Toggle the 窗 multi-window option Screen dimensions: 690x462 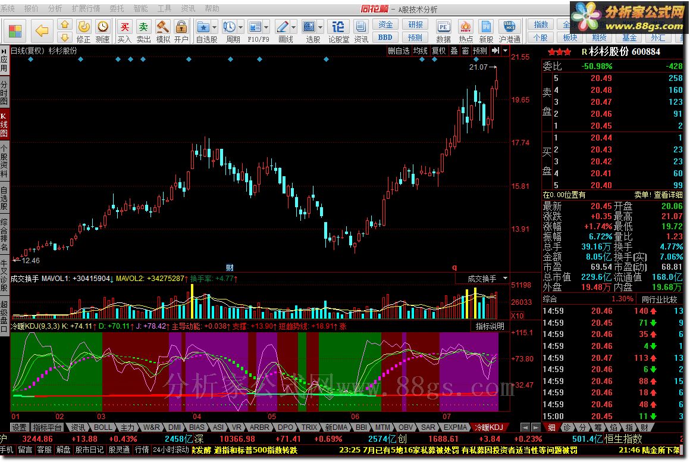[x=466, y=51]
